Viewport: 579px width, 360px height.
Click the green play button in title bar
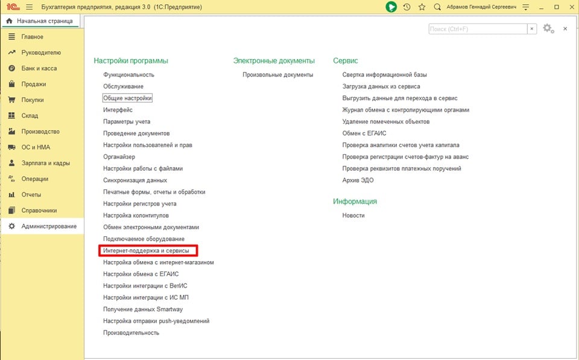(x=391, y=7)
